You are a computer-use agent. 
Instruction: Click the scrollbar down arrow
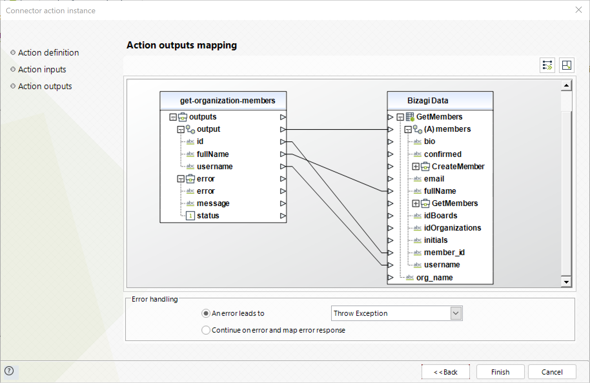(x=566, y=282)
